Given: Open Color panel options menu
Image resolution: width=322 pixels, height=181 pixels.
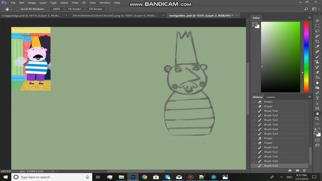Looking at the screenshot, I should tap(309, 18).
